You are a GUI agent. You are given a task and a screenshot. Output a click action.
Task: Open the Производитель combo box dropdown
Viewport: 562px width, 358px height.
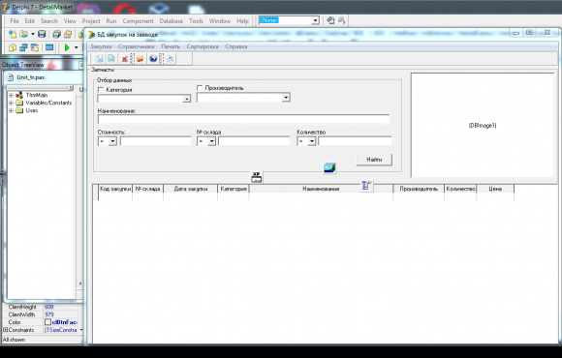[x=286, y=98]
